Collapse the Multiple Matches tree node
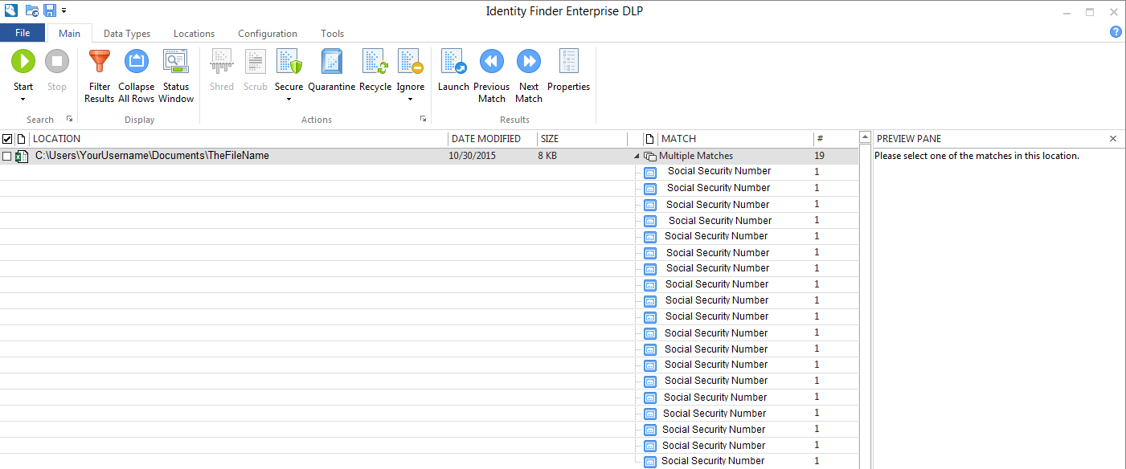Image resolution: width=1126 pixels, height=469 pixels. [x=637, y=156]
